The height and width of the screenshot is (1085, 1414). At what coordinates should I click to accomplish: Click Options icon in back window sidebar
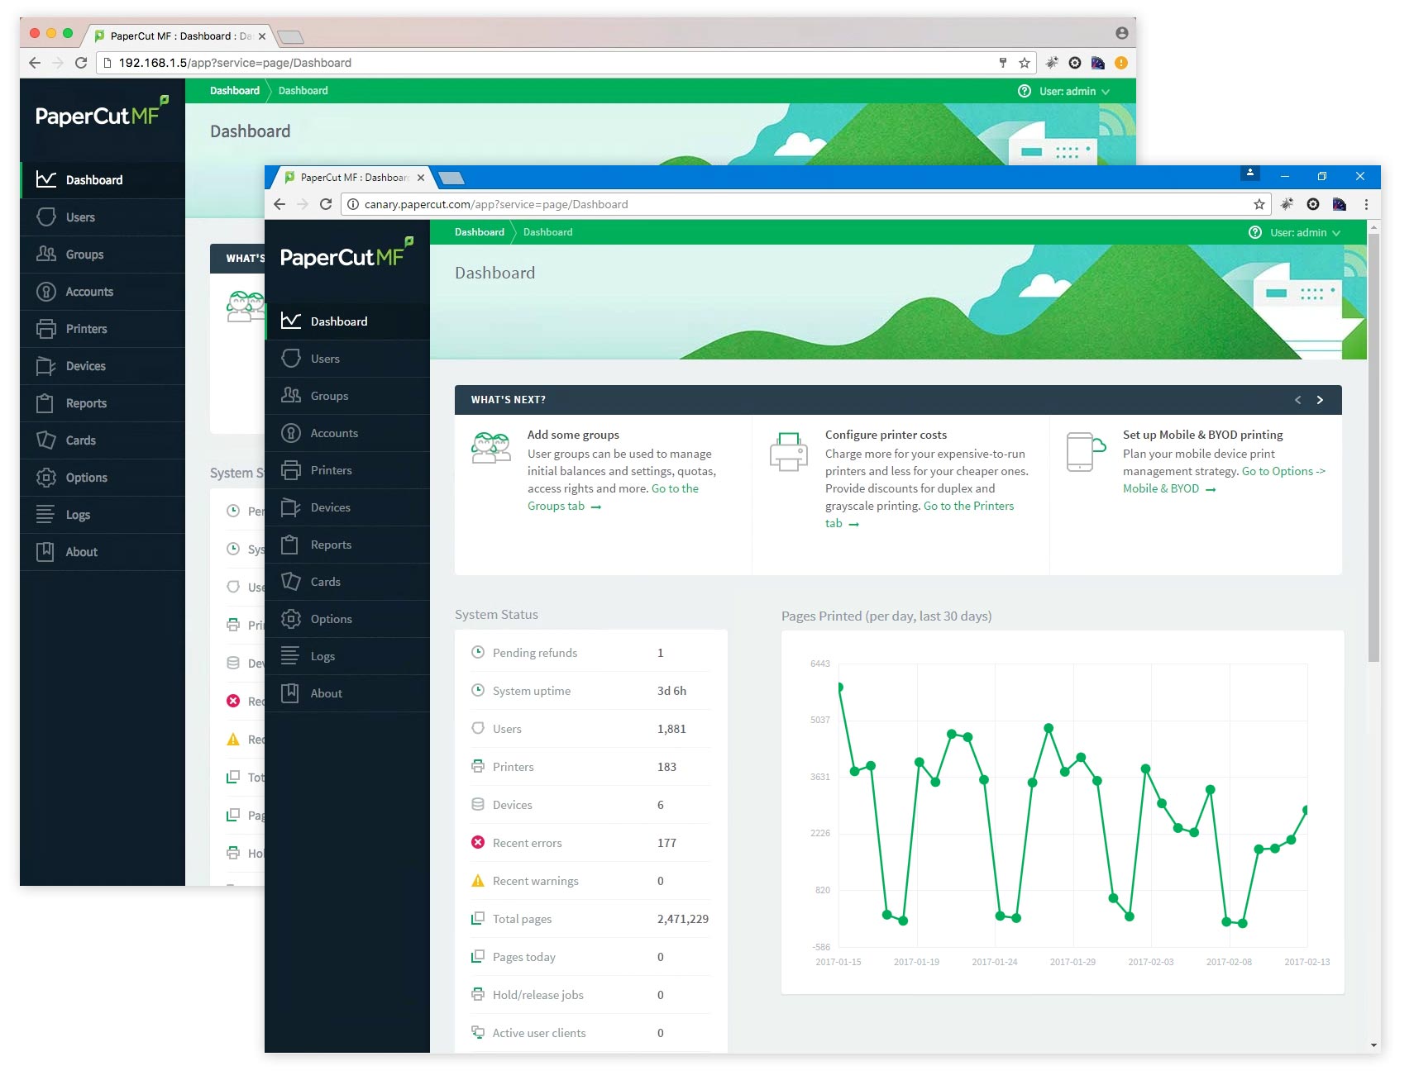[46, 478]
